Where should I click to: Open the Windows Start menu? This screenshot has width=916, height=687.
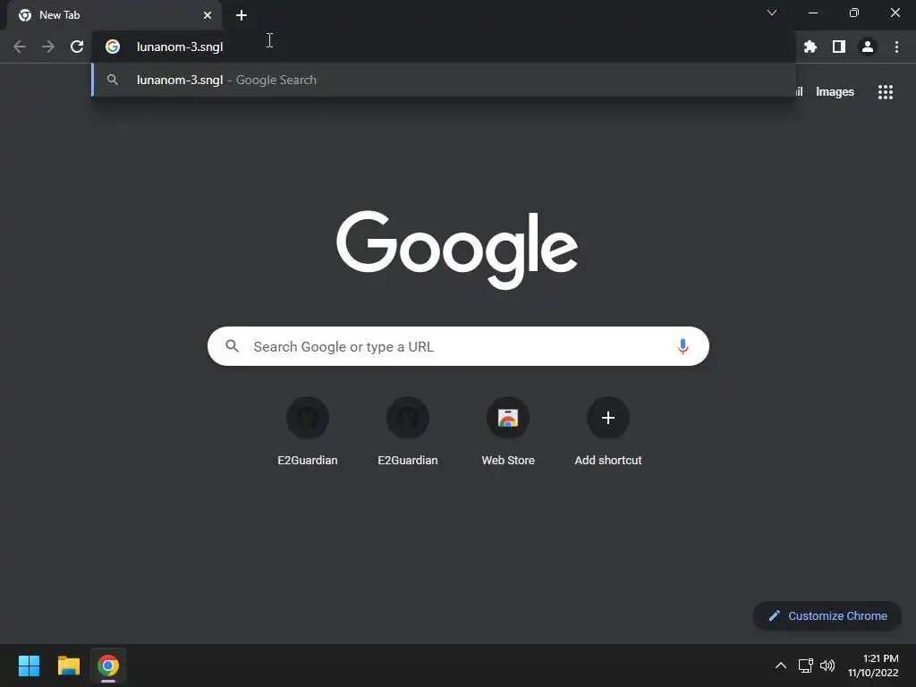pos(29,666)
